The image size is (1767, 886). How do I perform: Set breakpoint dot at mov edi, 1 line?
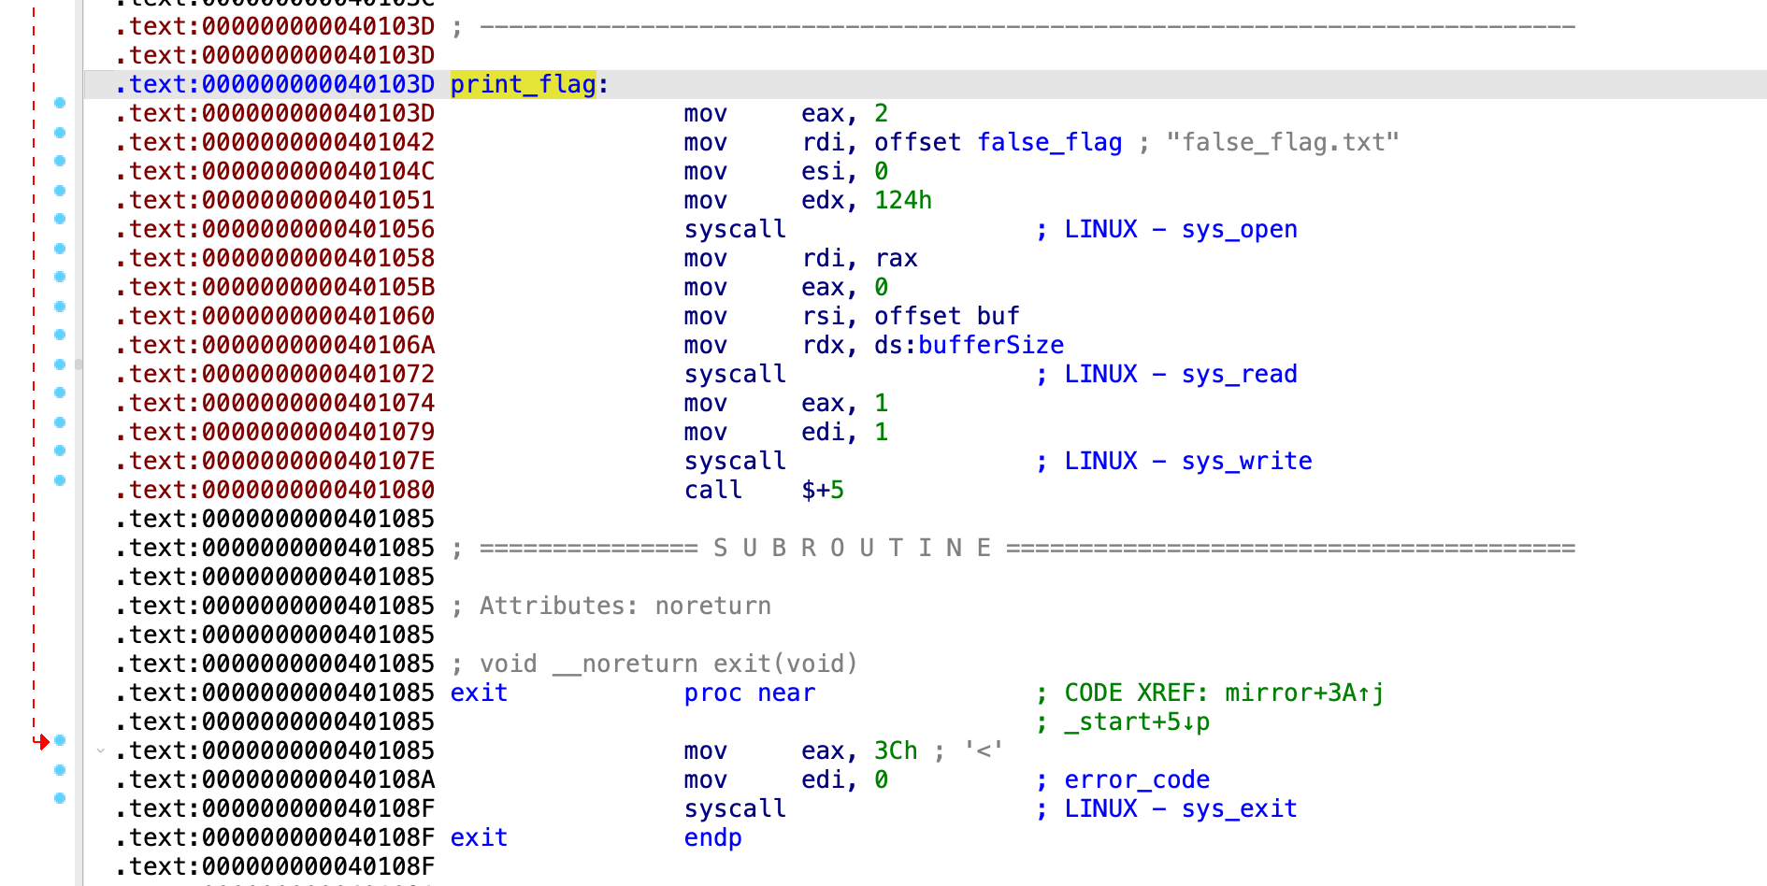coord(60,422)
